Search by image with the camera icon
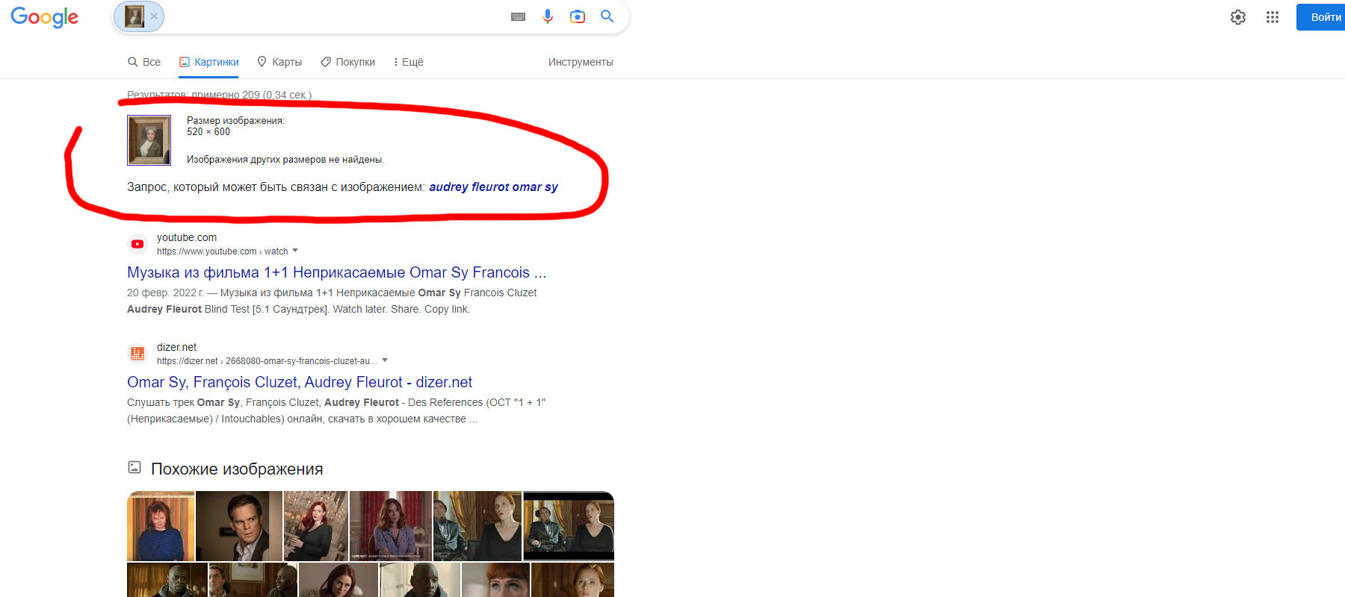Image resolution: width=1345 pixels, height=597 pixels. pyautogui.click(x=578, y=16)
